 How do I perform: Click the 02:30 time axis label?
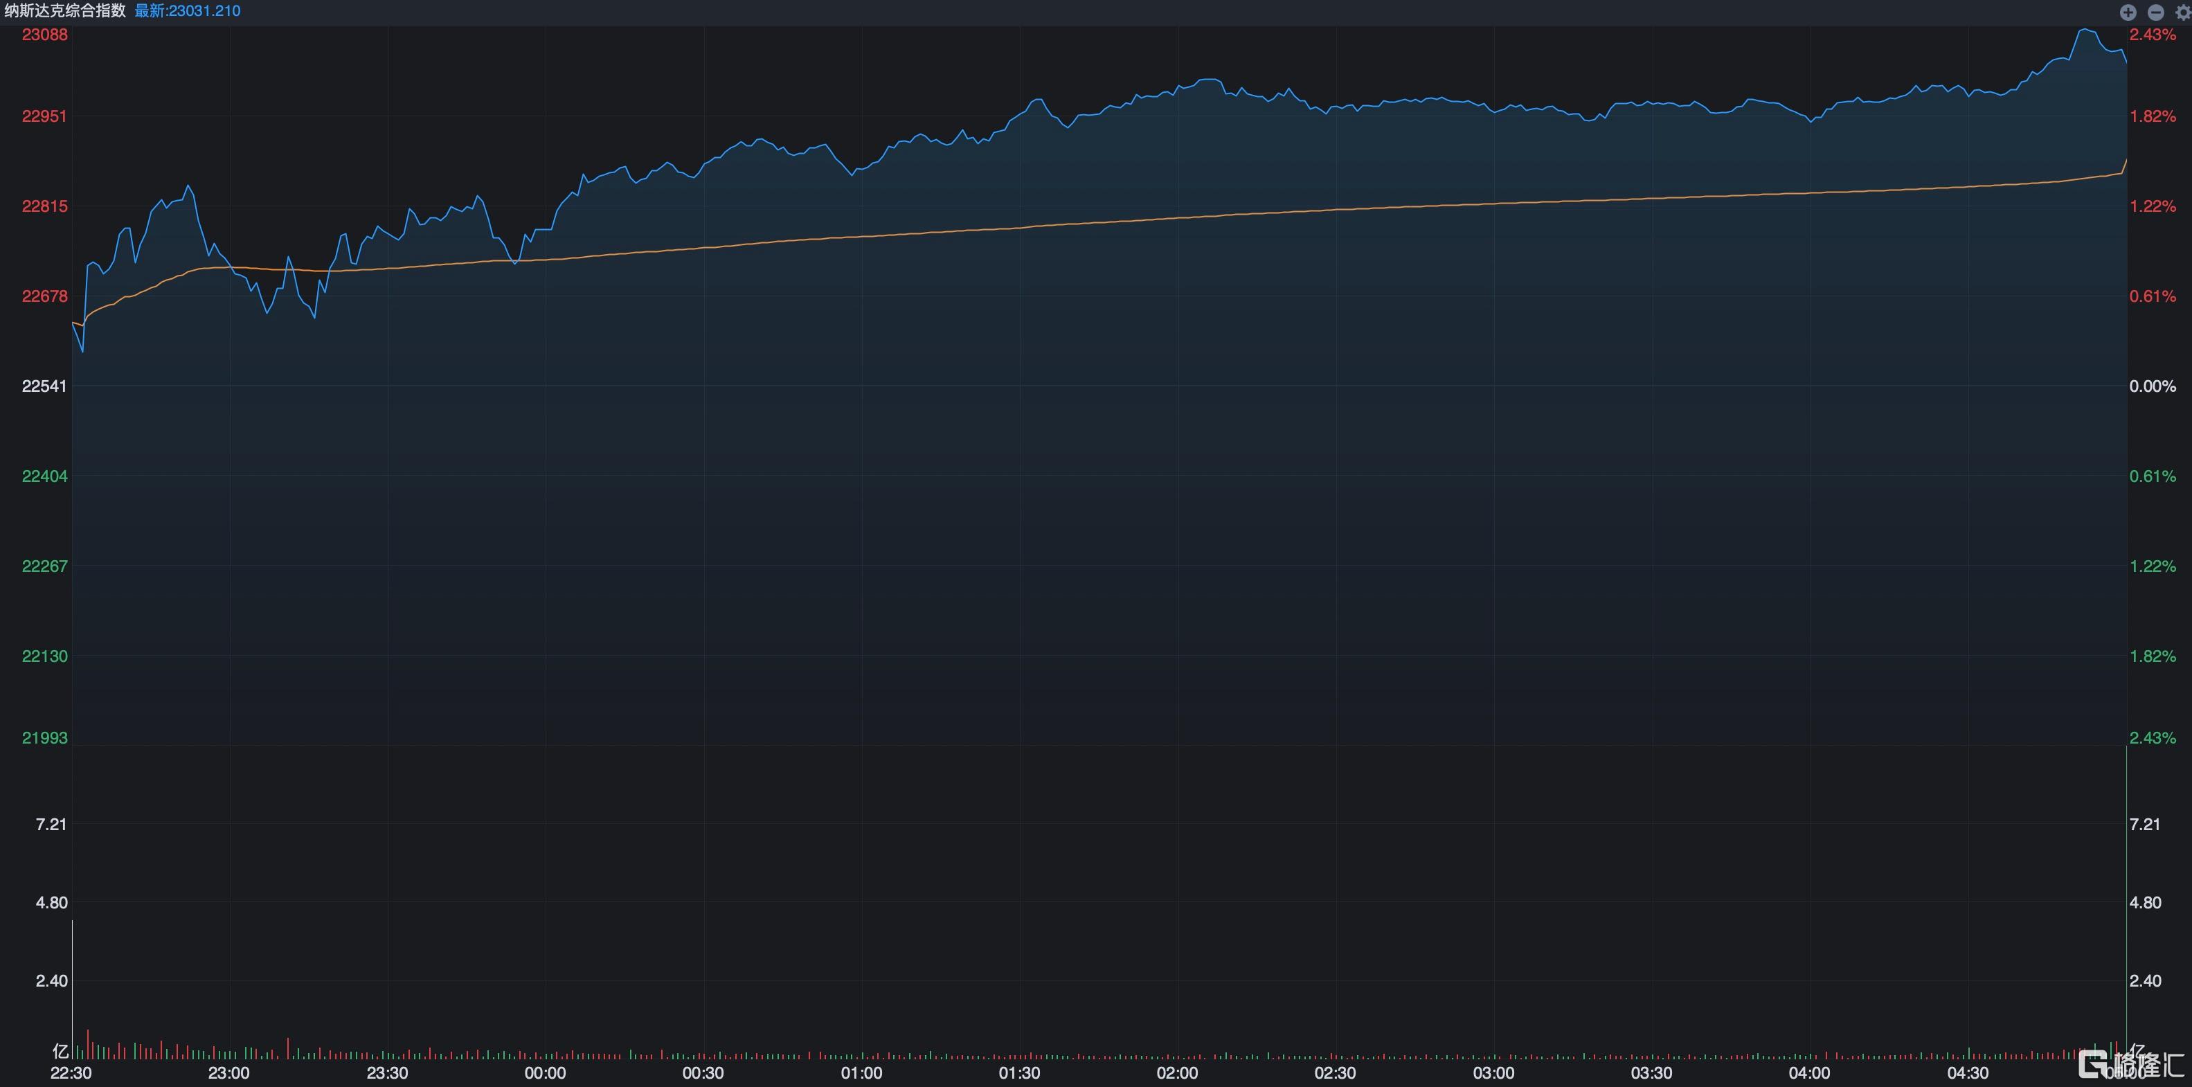[x=1335, y=1073]
